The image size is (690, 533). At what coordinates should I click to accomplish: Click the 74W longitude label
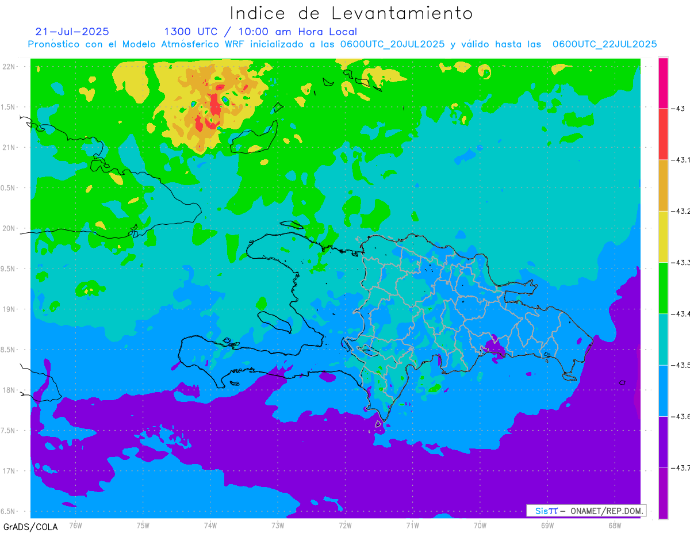click(x=210, y=525)
